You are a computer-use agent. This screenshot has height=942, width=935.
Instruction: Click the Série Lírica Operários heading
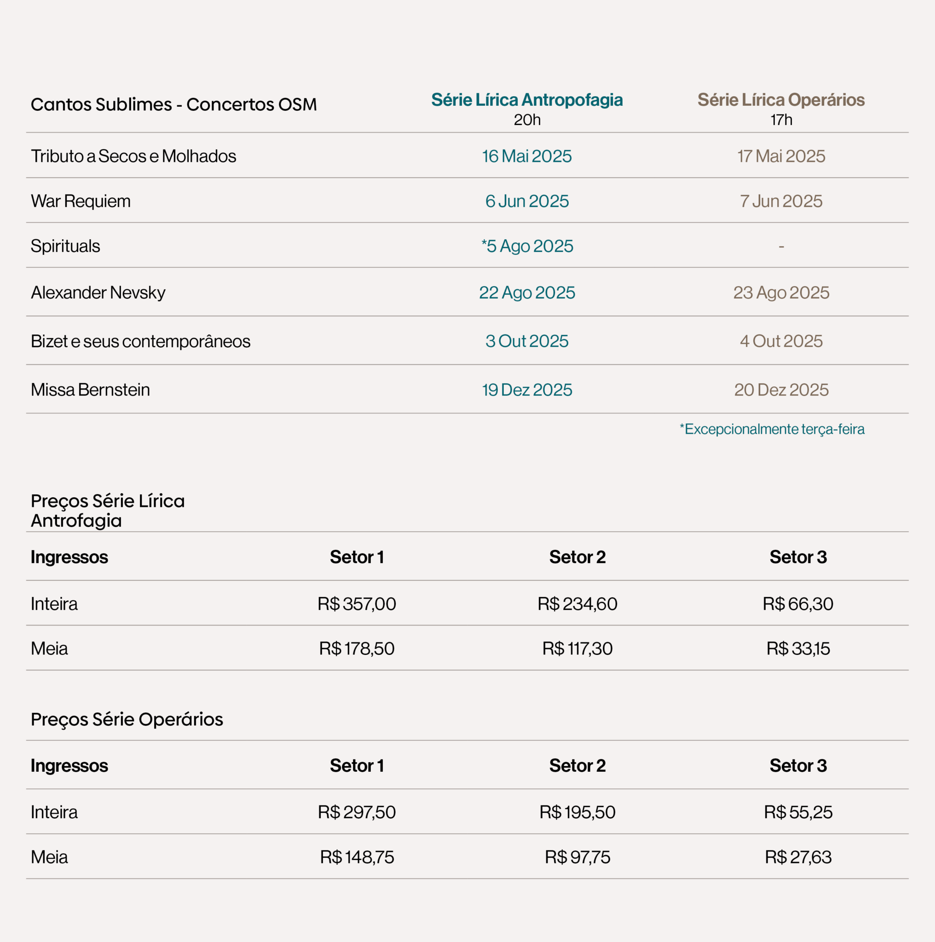(781, 100)
